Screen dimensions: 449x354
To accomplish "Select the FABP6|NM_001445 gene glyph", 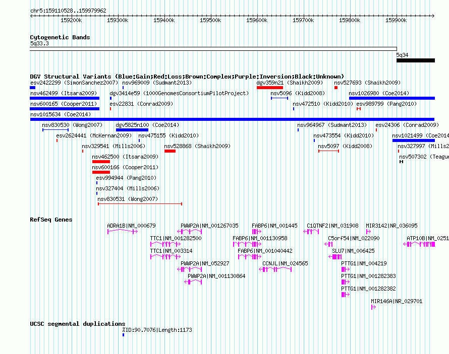I will [x=257, y=232].
